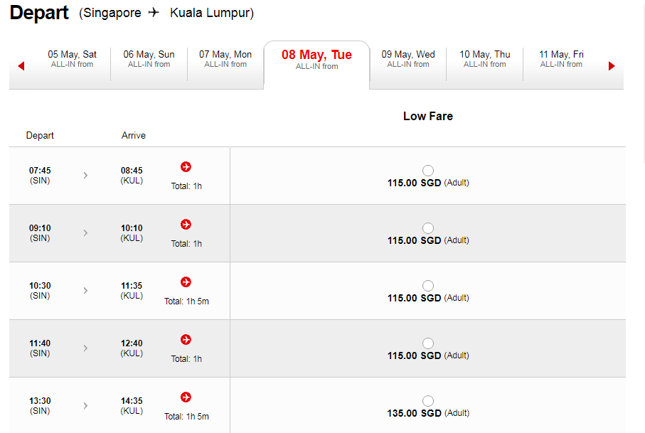The height and width of the screenshot is (433, 645).
Task: Click the 10:30 (SIN) departure time
Action: 40,290
